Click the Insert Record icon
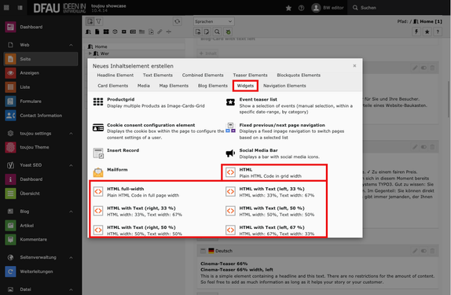This screenshot has height=295, width=451. (98, 153)
